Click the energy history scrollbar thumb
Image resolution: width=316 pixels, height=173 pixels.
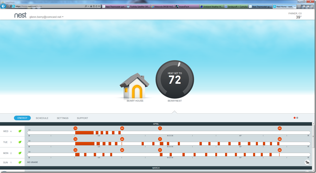(x=314, y=136)
